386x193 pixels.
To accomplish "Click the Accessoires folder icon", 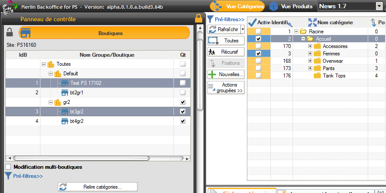I will point(317,46).
